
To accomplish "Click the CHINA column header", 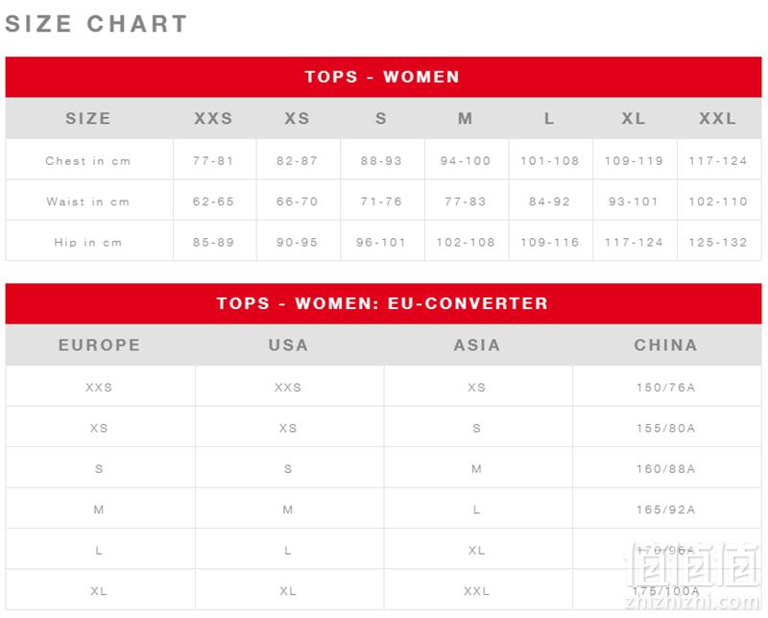I will [666, 345].
